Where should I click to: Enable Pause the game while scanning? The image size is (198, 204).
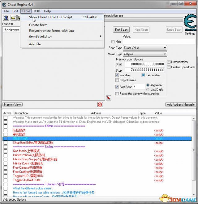click(x=117, y=94)
